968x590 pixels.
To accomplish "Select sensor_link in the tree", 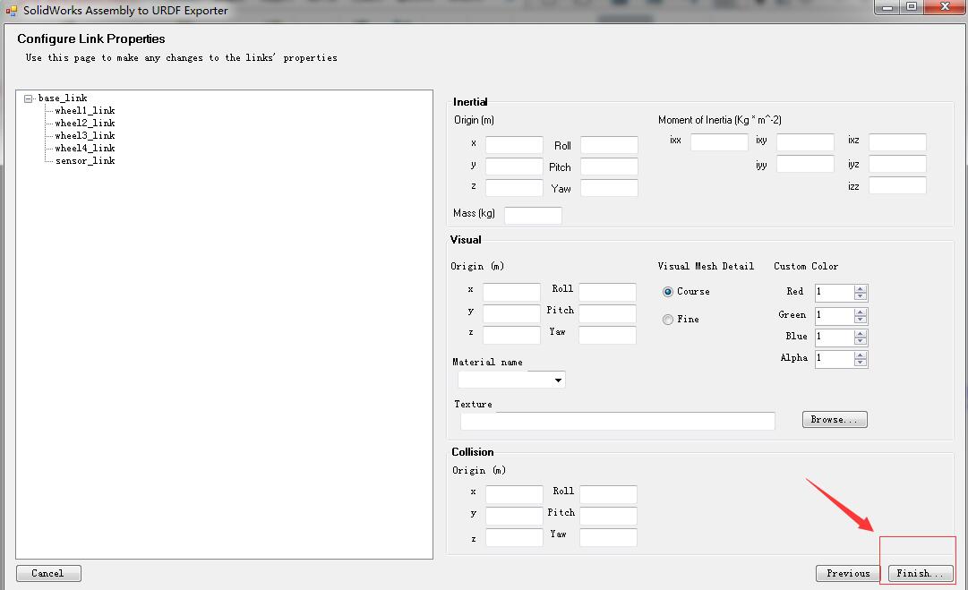I will tap(84, 160).
